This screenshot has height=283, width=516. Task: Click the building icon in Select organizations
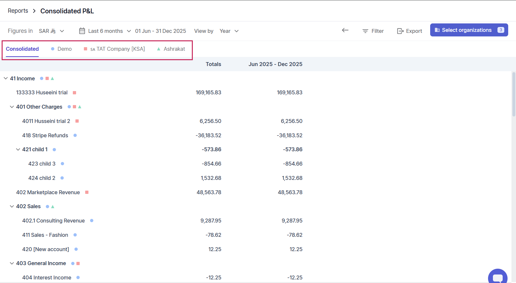click(437, 30)
